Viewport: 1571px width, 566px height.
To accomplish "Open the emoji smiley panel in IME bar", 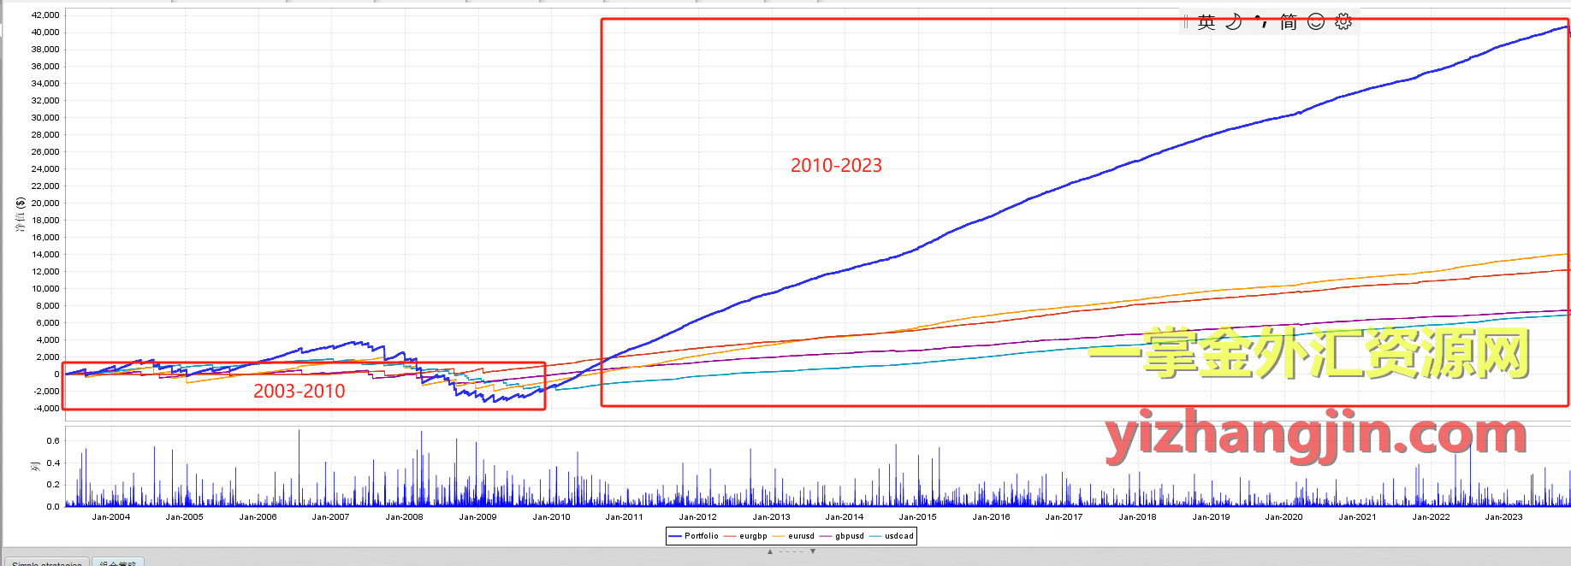I will coord(1316,22).
